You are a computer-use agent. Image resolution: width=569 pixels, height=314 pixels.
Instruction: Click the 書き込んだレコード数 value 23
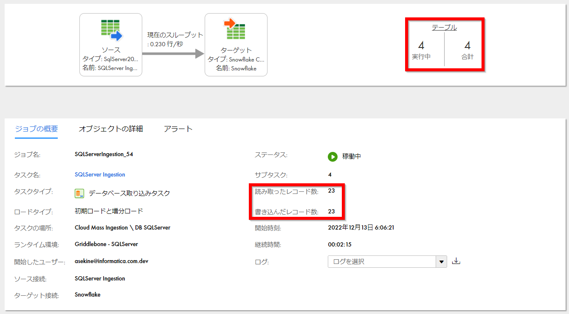coord(332,211)
